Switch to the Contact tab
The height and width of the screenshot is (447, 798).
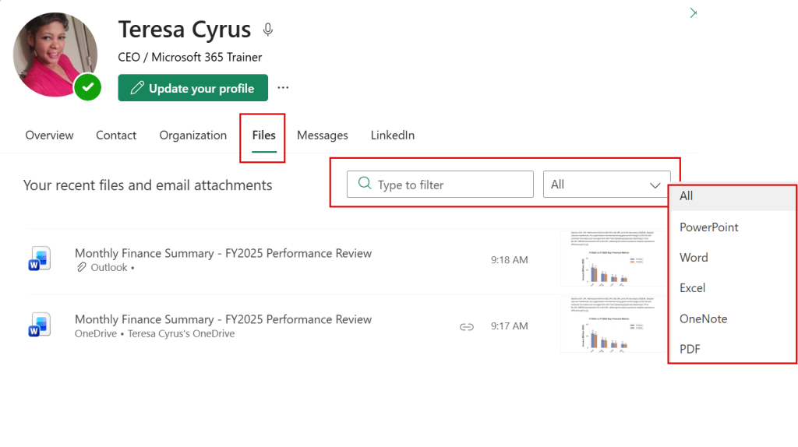(116, 136)
